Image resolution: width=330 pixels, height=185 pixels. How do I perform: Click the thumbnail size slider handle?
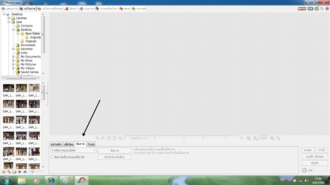tap(32, 172)
